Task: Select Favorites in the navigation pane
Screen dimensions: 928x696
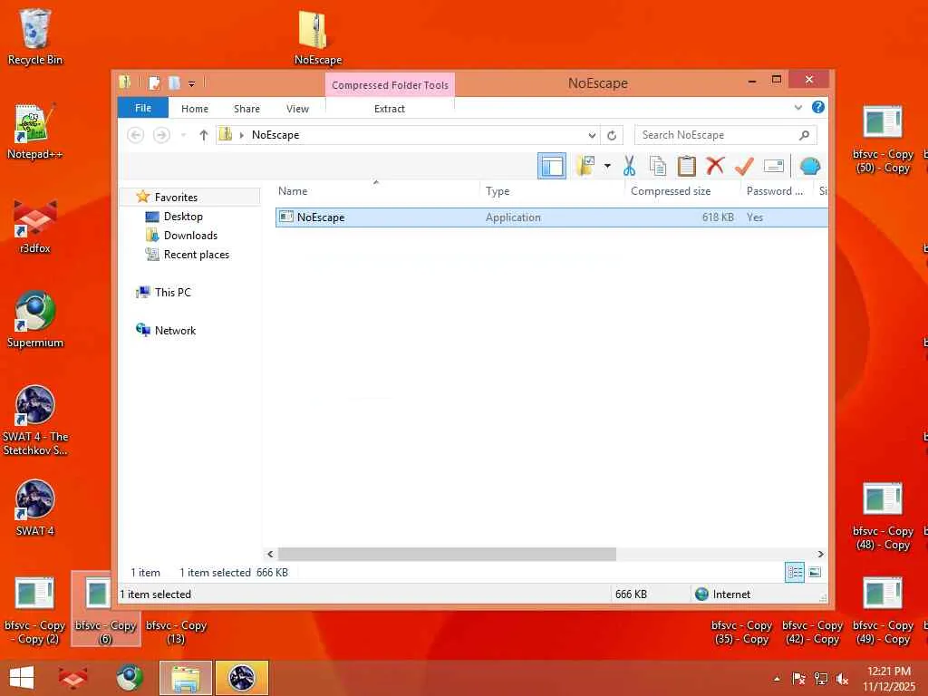Action: coord(176,197)
